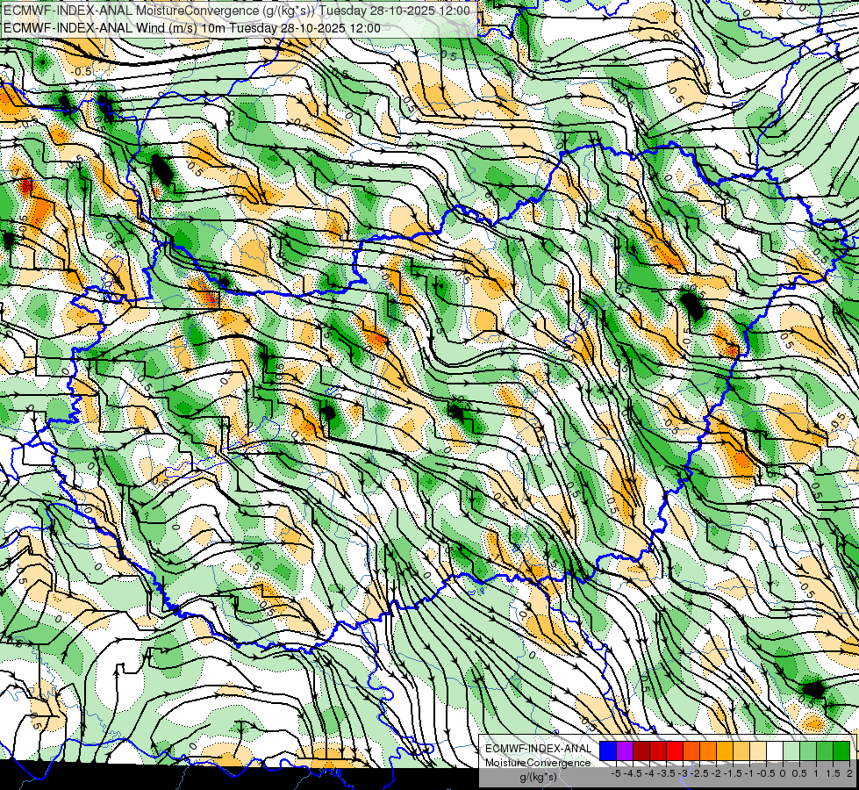Click the -5 tick label on legend
859x790 pixels.
pyautogui.click(x=616, y=773)
